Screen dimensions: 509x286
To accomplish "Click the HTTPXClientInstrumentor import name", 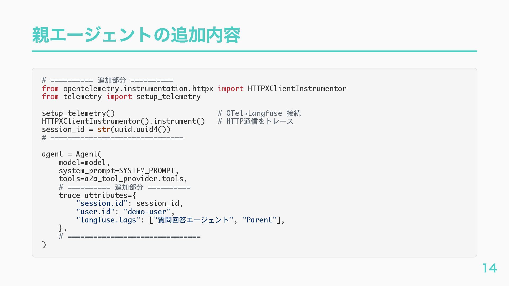I will 297,88.
